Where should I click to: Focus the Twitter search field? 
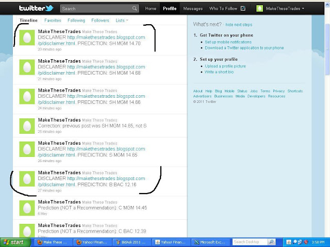tap(100, 9)
